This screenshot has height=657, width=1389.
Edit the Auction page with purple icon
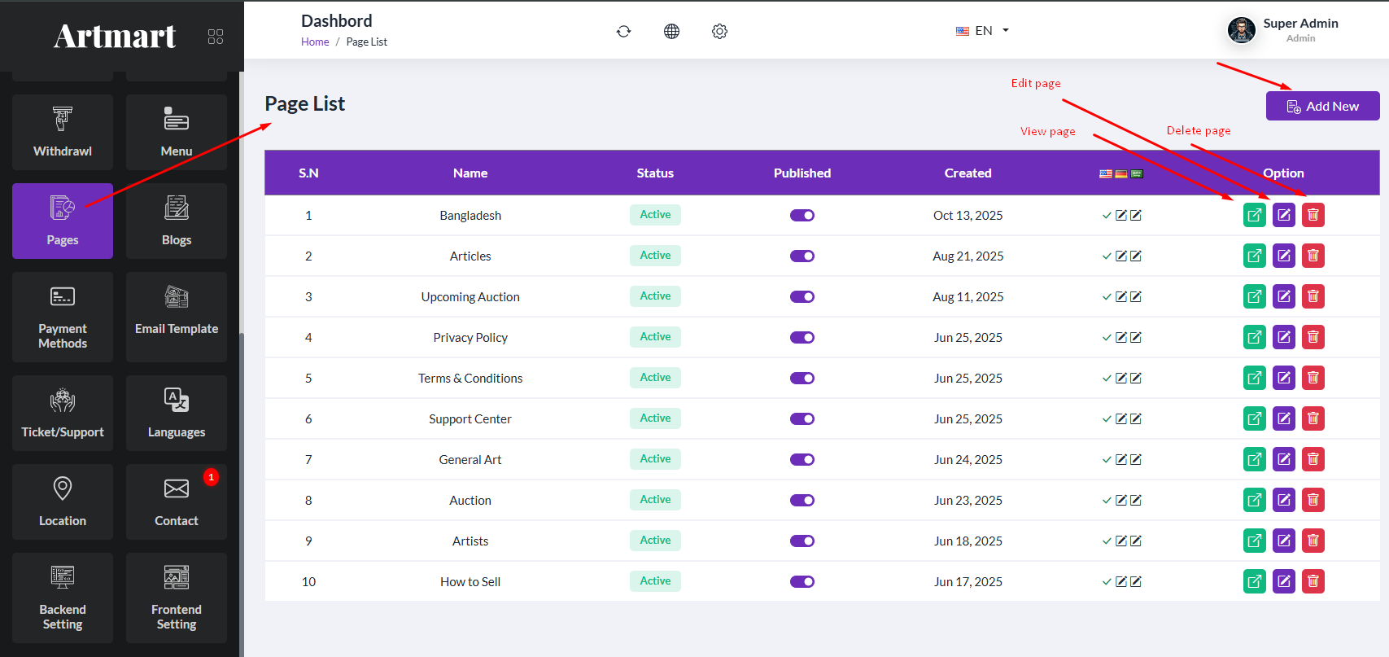[x=1283, y=500]
